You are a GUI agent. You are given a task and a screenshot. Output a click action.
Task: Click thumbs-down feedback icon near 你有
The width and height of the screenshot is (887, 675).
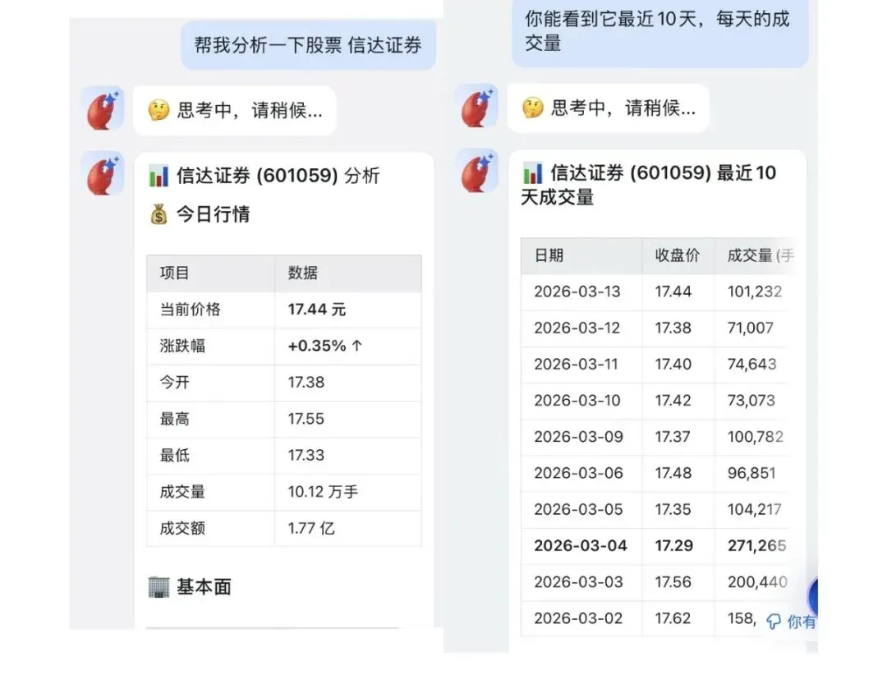[x=774, y=622]
